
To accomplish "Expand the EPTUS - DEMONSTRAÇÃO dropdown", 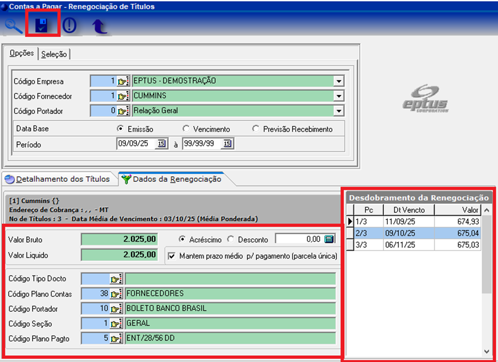I will coord(338,81).
